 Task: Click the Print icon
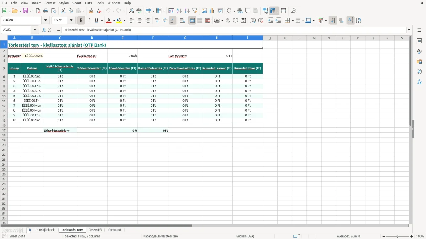coord(46,11)
